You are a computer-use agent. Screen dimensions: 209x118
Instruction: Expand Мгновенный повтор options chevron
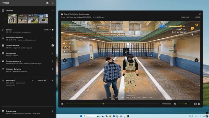pos(53,38)
